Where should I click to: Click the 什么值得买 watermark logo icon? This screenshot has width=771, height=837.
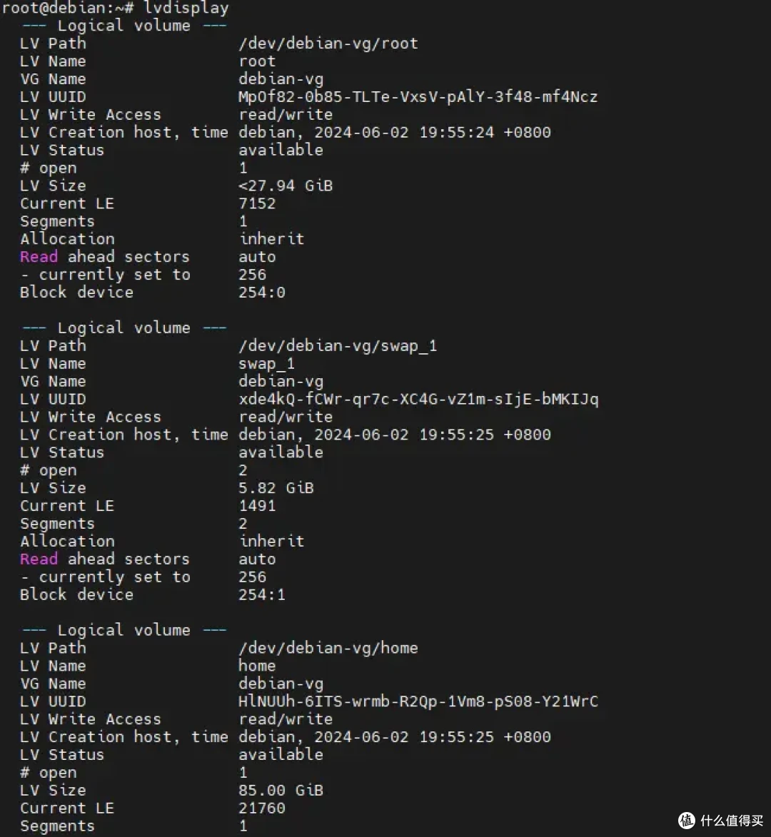687,820
